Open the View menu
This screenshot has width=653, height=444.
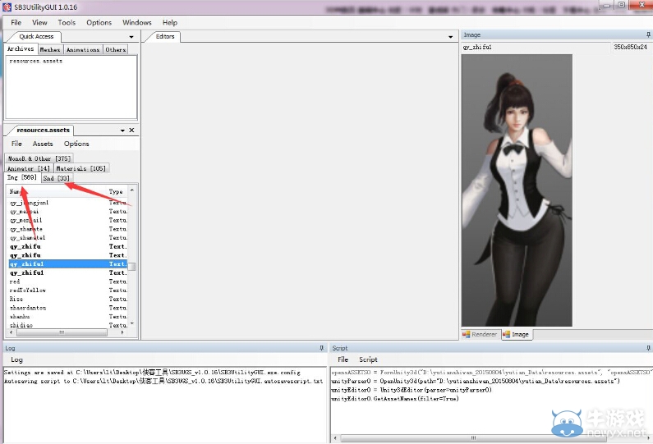pyautogui.click(x=39, y=22)
